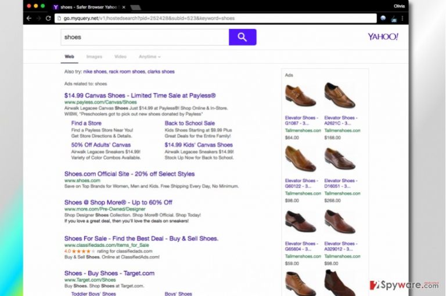Viewport: 446px width, 296px height.
Task: Open 'Elevator Shoes - G65604' ad title
Action: click(x=301, y=246)
